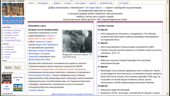Open the Просмотр link
The width and height of the screenshot is (170, 96).
click(x=89, y=94)
